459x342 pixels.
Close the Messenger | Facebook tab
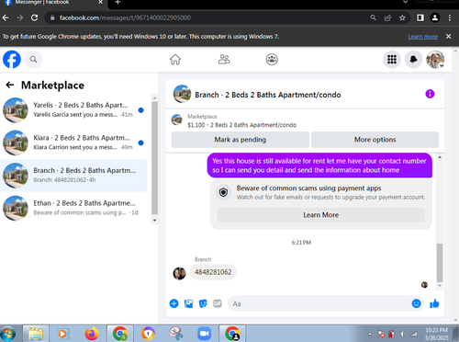(100, 3)
